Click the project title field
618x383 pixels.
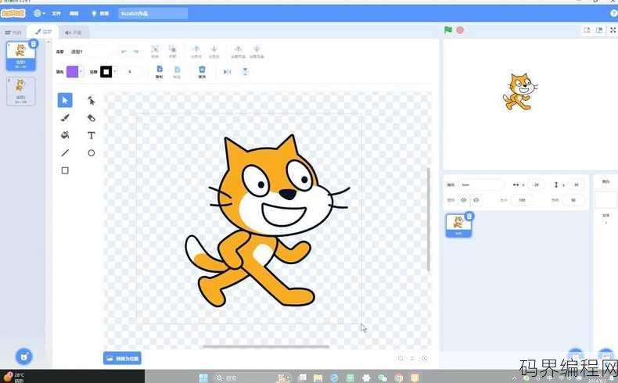pos(153,13)
